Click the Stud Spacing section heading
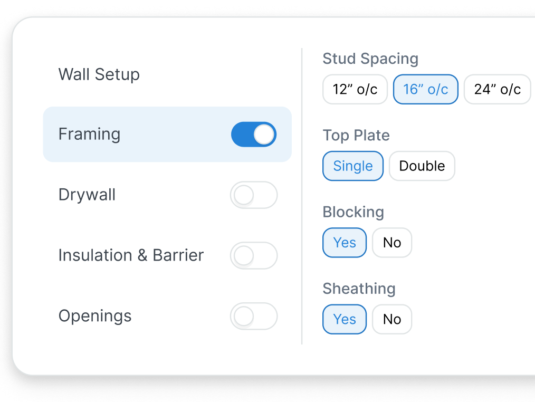Image resolution: width=535 pixels, height=402 pixels. pos(370,59)
